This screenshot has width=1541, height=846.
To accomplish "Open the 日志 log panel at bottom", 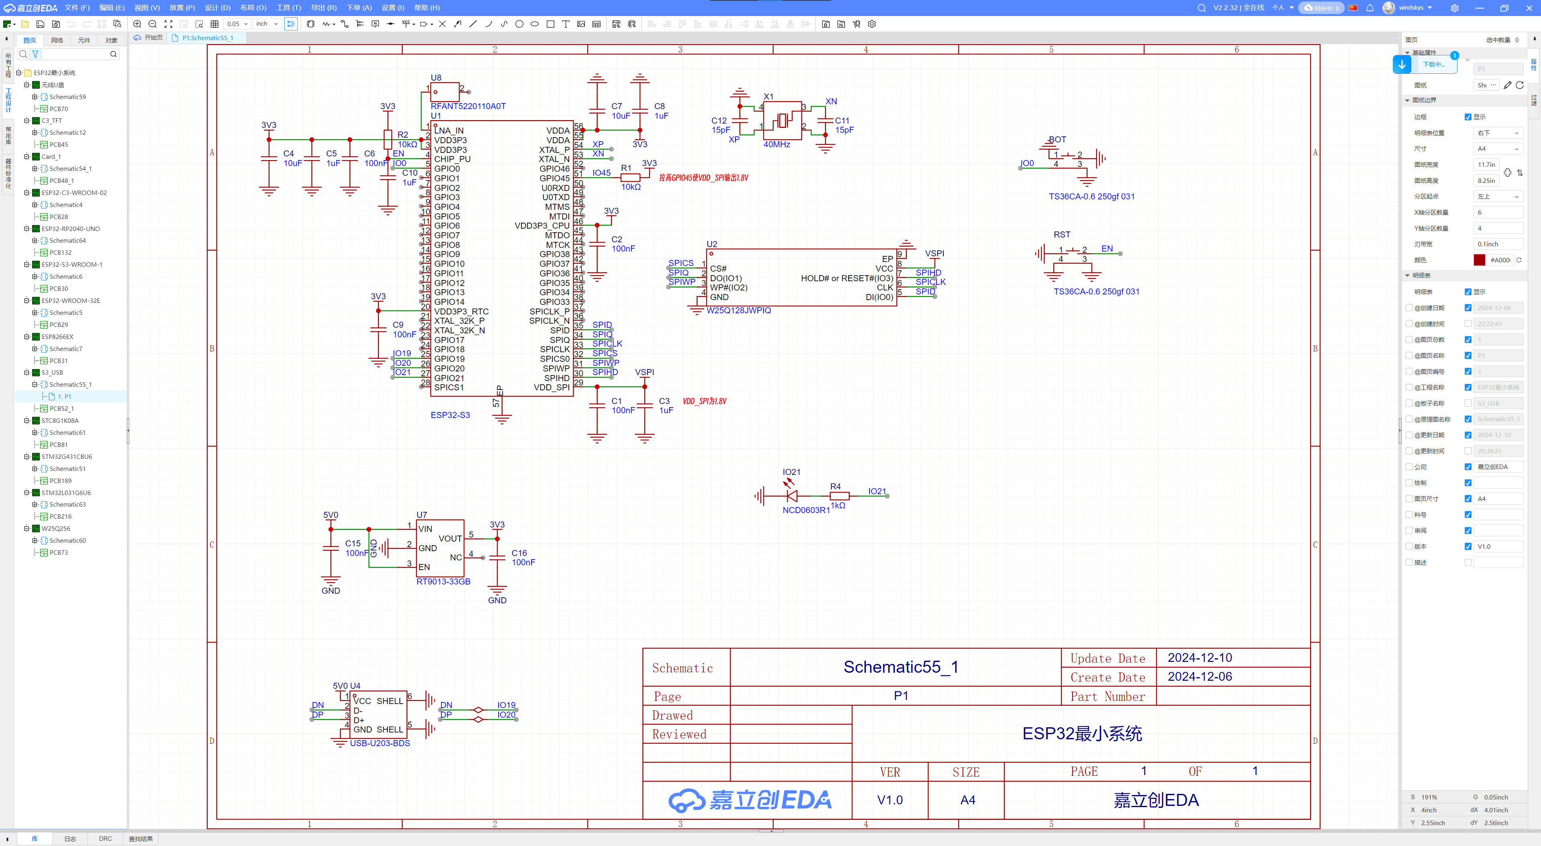I will point(70,839).
